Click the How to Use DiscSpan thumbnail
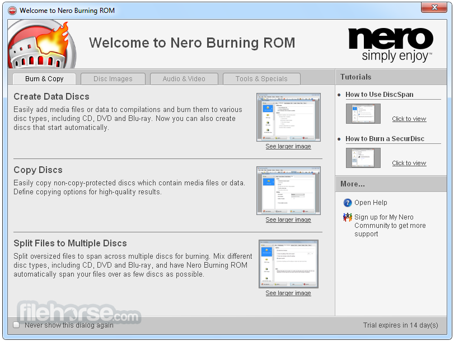Viewport: 454px width, 341px height. pyautogui.click(x=363, y=114)
